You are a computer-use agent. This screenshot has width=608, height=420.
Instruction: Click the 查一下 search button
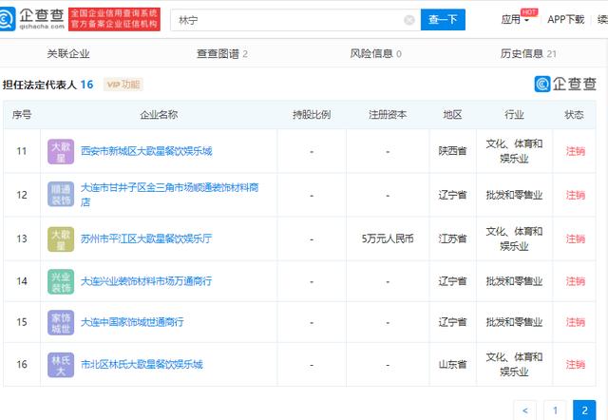[x=443, y=19]
